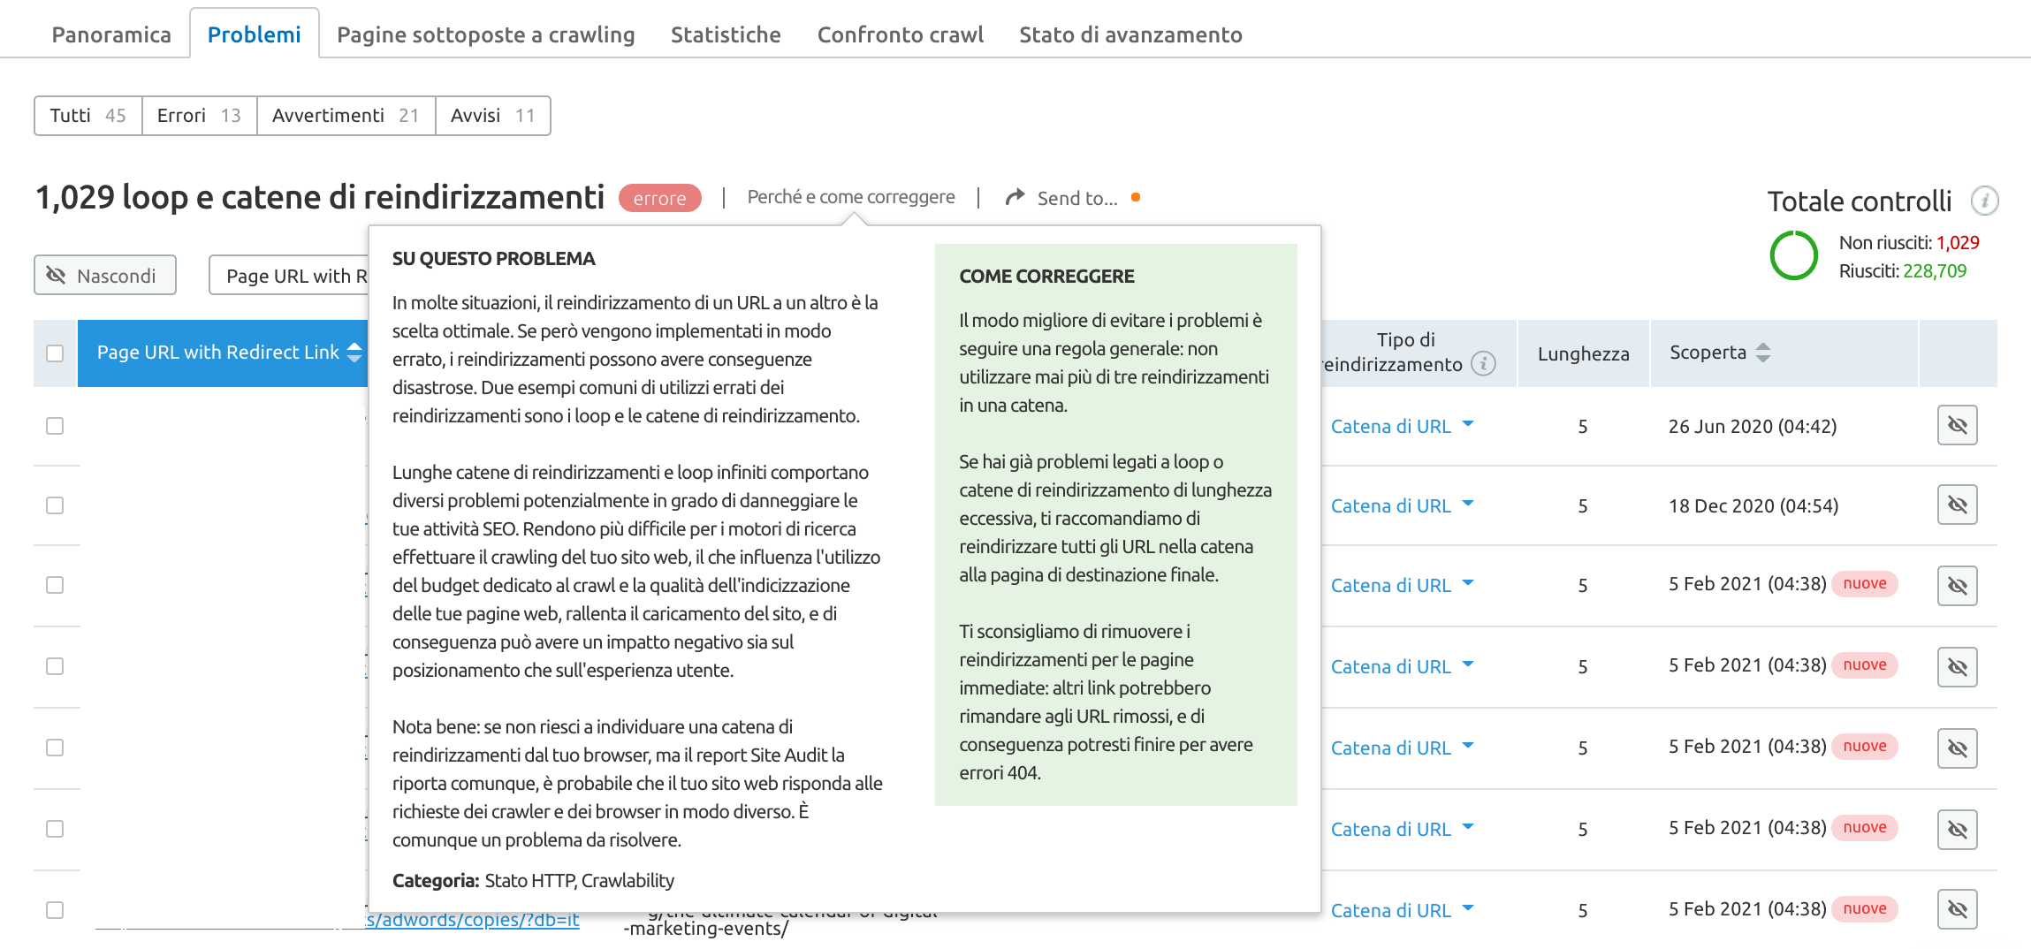Sort by Page URL with Redirect Link
Screen dimensions: 2031x949
click(x=354, y=353)
